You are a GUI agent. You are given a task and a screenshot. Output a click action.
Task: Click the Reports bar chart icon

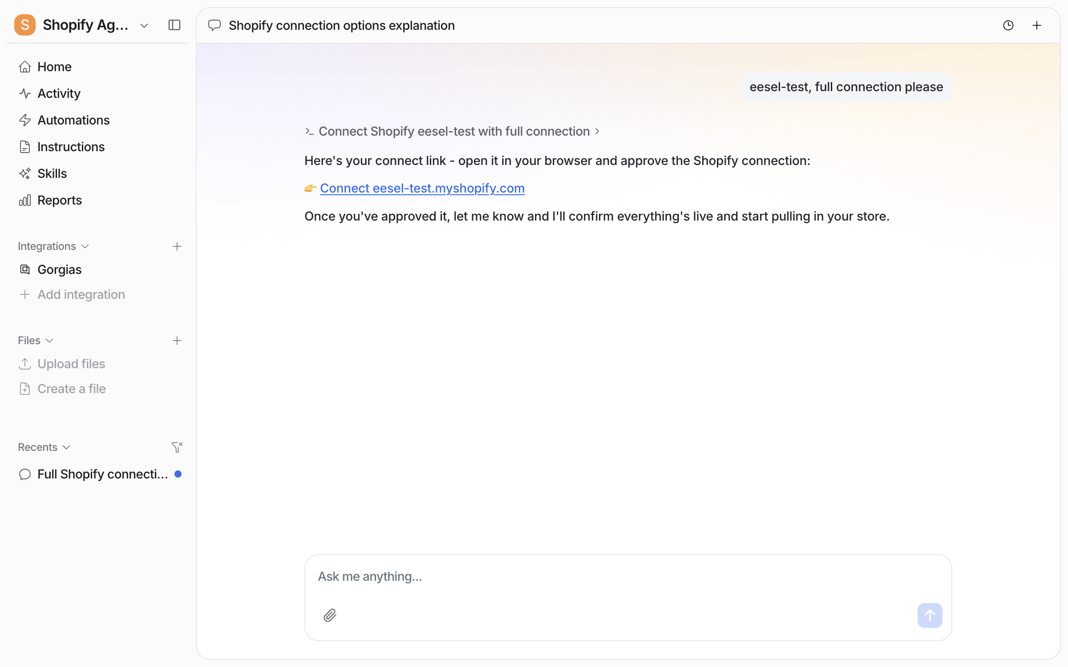click(25, 200)
